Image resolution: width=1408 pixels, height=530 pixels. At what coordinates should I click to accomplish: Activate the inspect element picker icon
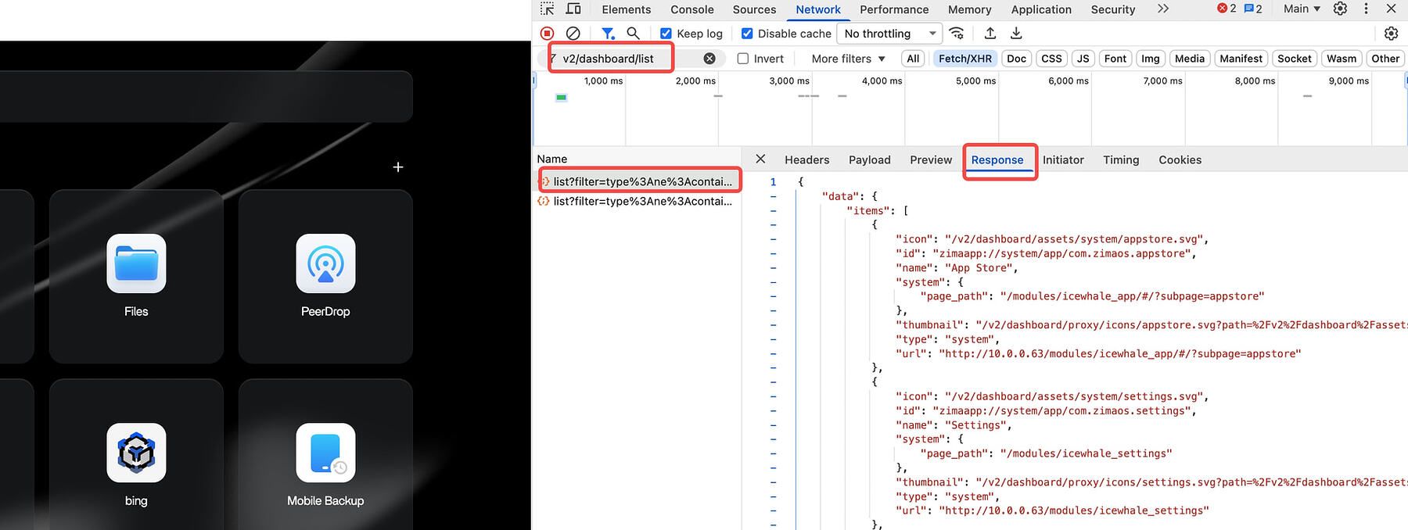[547, 9]
